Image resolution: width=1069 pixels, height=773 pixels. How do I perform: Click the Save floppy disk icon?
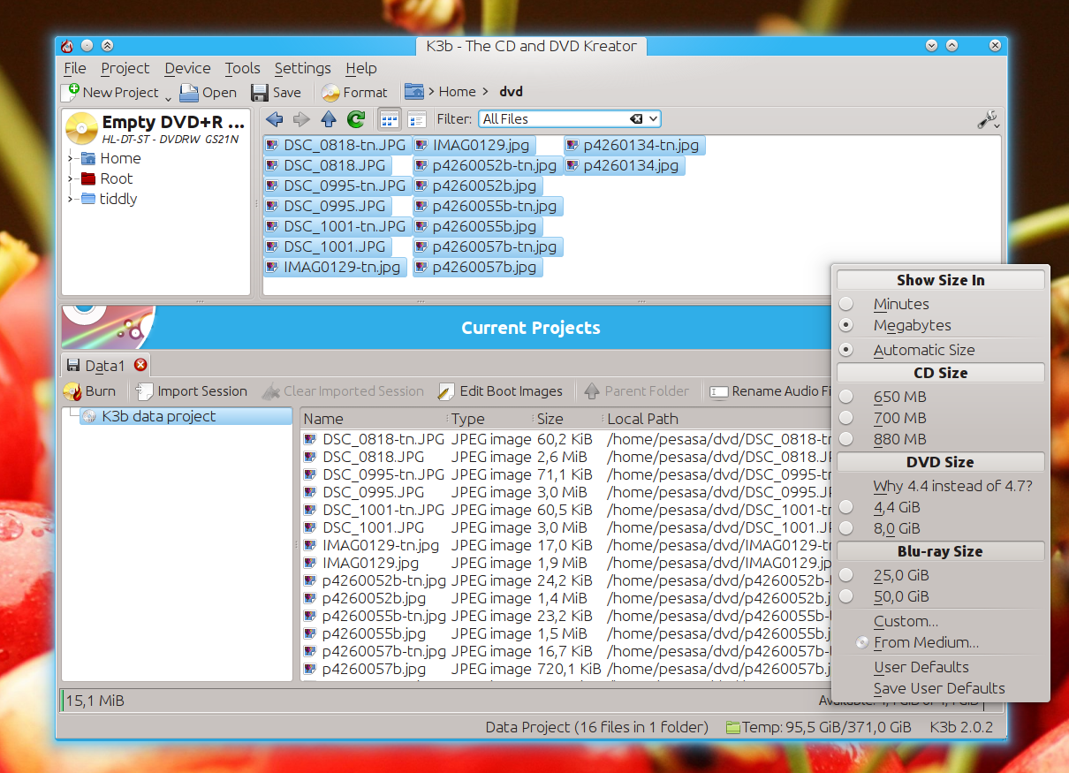(x=260, y=92)
